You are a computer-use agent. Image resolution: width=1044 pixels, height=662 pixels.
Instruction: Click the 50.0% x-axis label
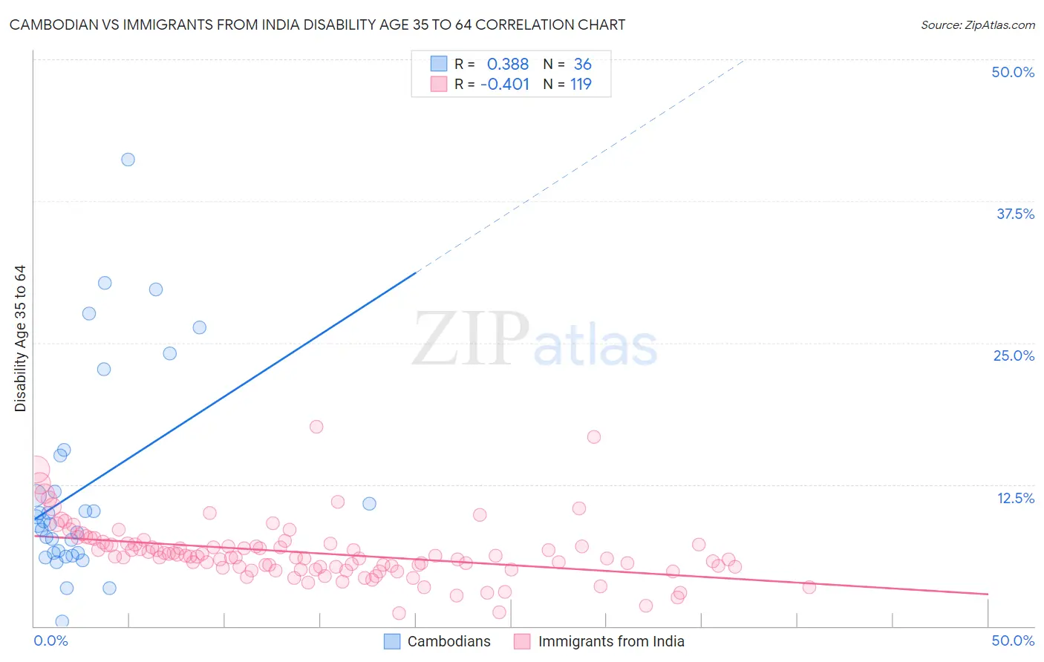(x=1013, y=640)
